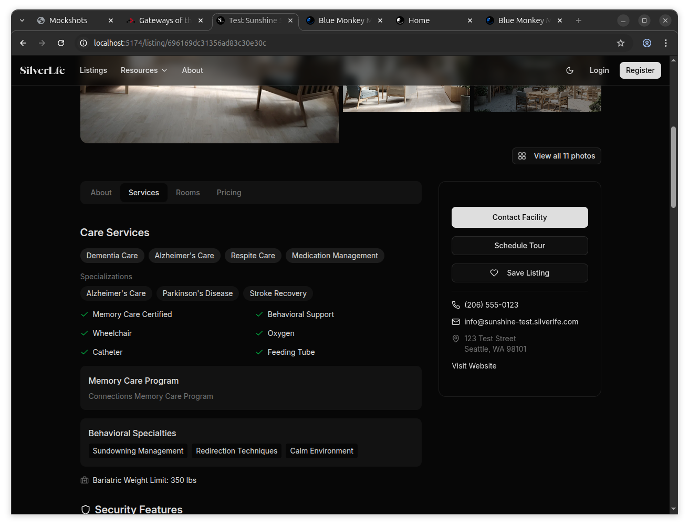Viewport: 689px width, 527px height.
Task: Click the page vertical scrollbar
Action: coord(674,168)
